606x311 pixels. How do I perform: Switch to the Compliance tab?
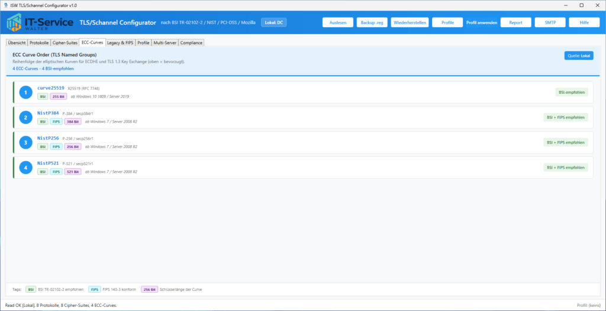(x=191, y=42)
